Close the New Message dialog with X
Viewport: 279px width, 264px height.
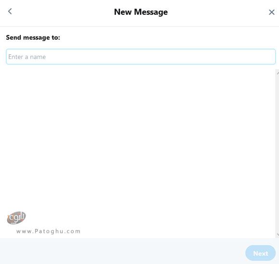(x=271, y=12)
